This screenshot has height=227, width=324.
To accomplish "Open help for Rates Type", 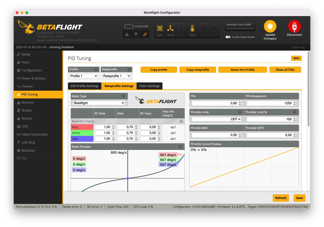I will point(123,96).
